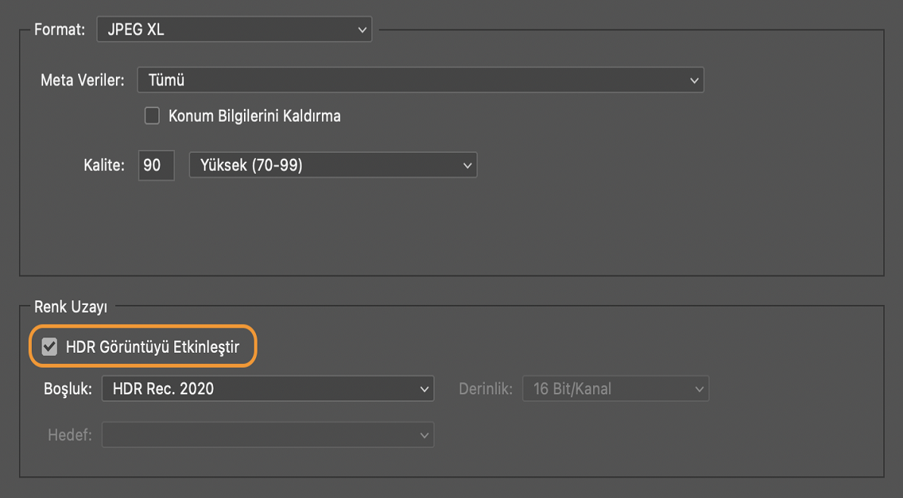Click the Kalite label text

coord(104,165)
